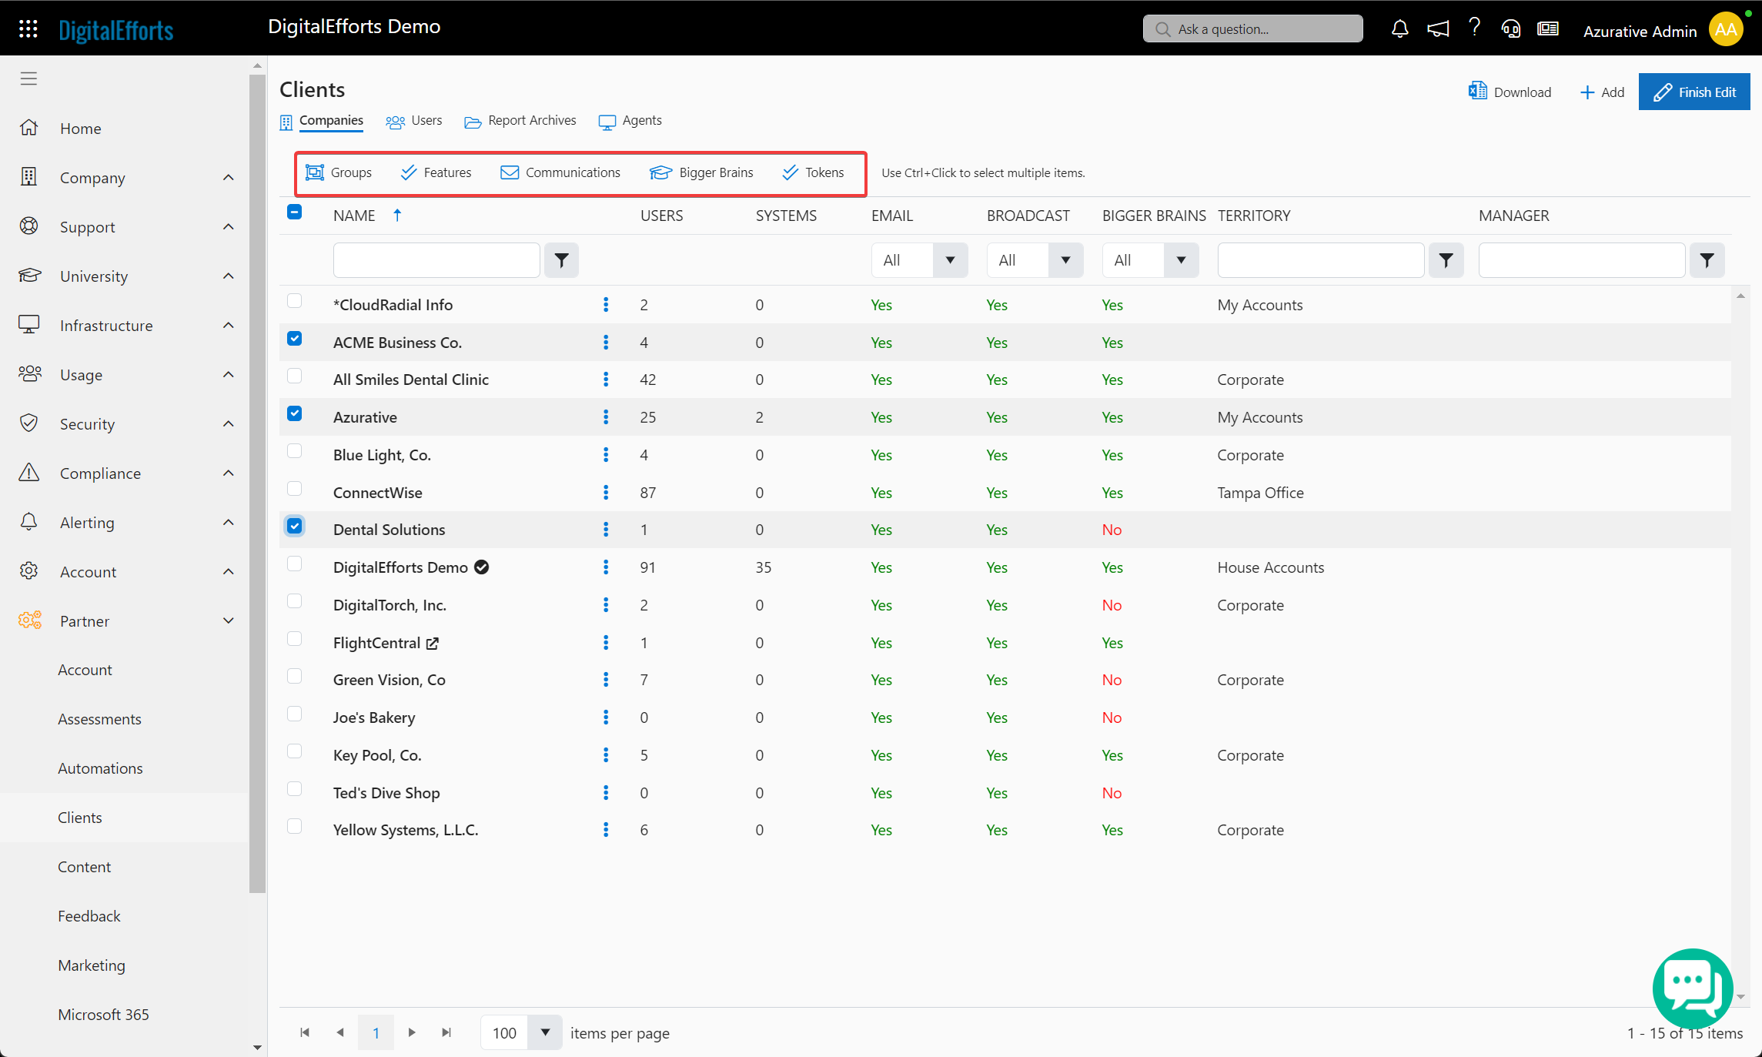1762x1057 pixels.
Task: Sort by the Name column arrow
Action: 397,216
